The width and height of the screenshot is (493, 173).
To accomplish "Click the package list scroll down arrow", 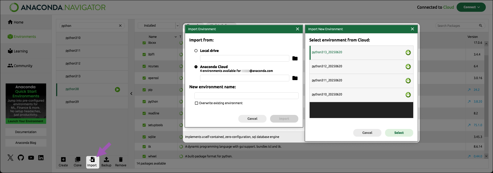I will (x=486, y=156).
